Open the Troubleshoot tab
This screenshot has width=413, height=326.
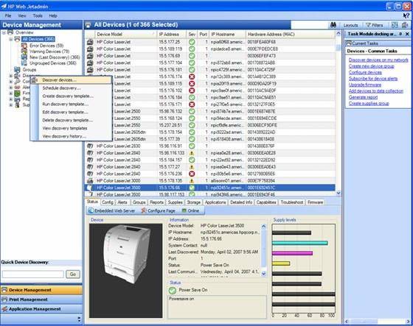click(x=292, y=202)
